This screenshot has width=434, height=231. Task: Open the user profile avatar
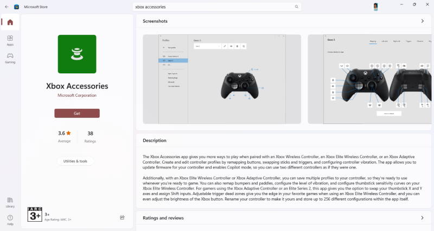tap(375, 7)
